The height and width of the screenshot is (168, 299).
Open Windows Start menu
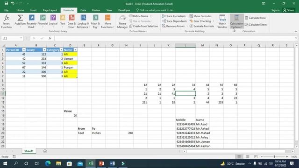tap(5, 163)
